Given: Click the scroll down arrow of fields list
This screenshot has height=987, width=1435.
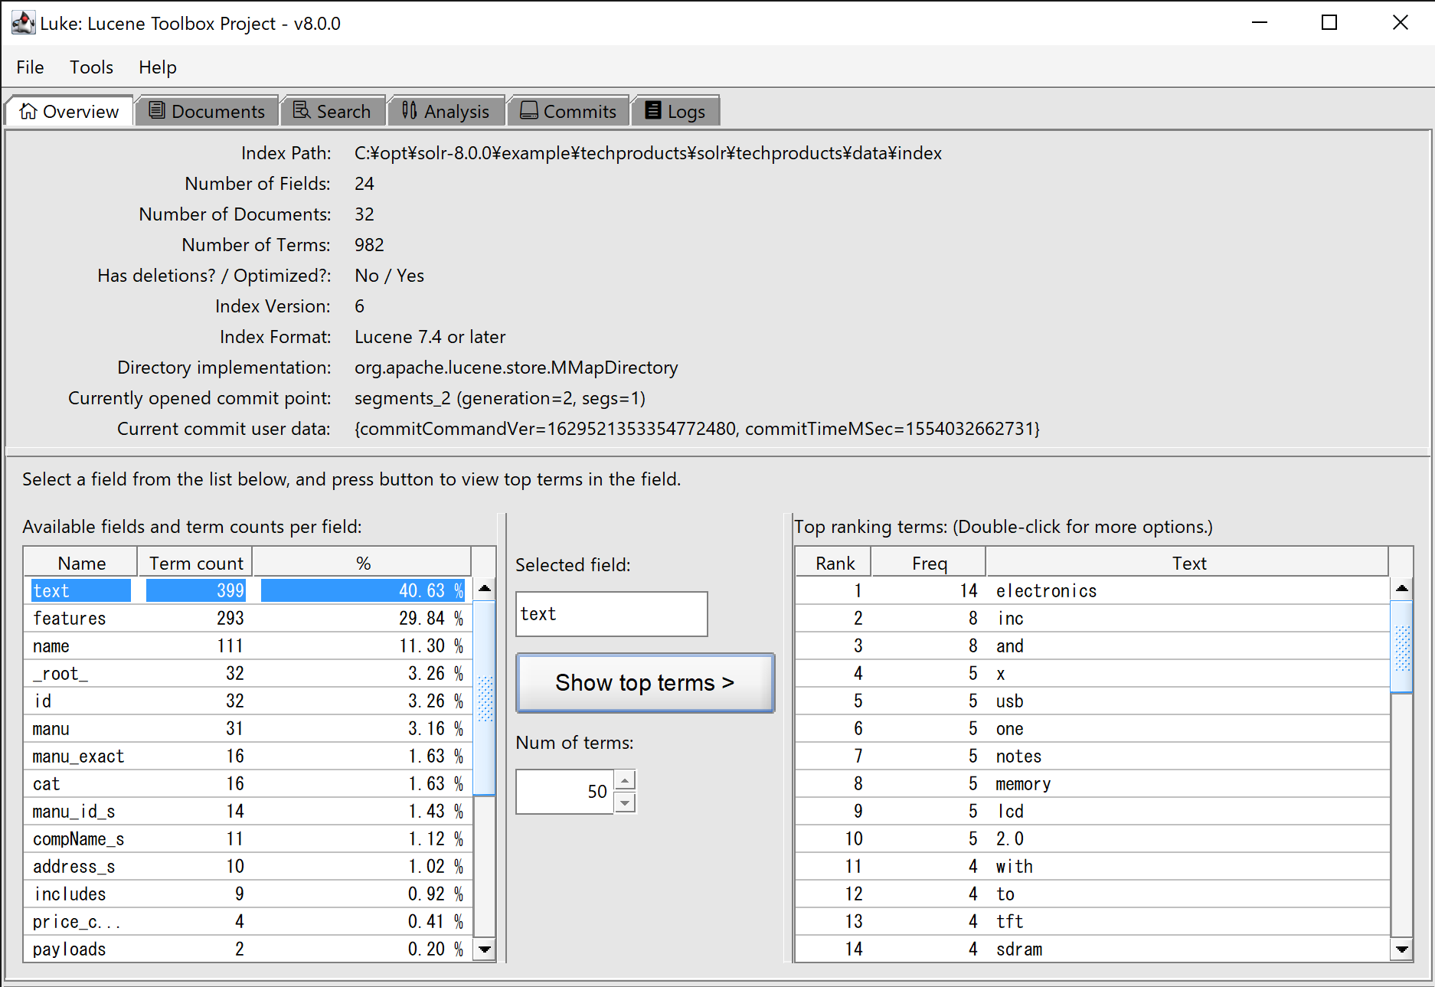Looking at the screenshot, I should point(485,949).
